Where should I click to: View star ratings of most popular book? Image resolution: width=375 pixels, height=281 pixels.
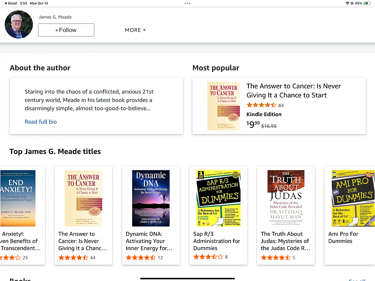click(261, 105)
